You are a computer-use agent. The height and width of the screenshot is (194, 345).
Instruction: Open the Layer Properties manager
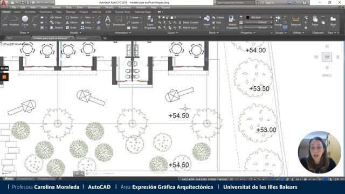tap(150, 22)
